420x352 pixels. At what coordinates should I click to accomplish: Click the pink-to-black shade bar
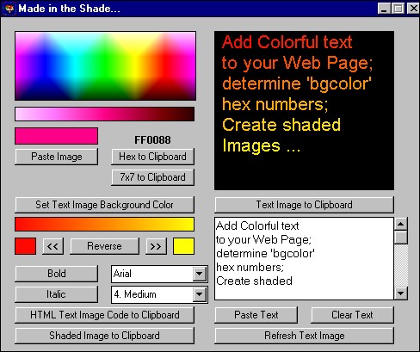[105, 114]
